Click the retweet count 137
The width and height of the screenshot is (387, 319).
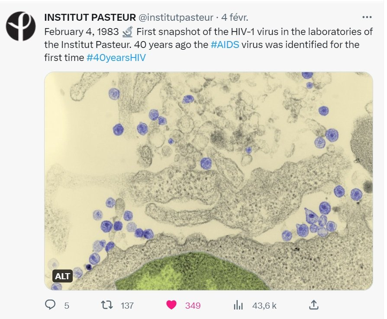[x=127, y=306]
